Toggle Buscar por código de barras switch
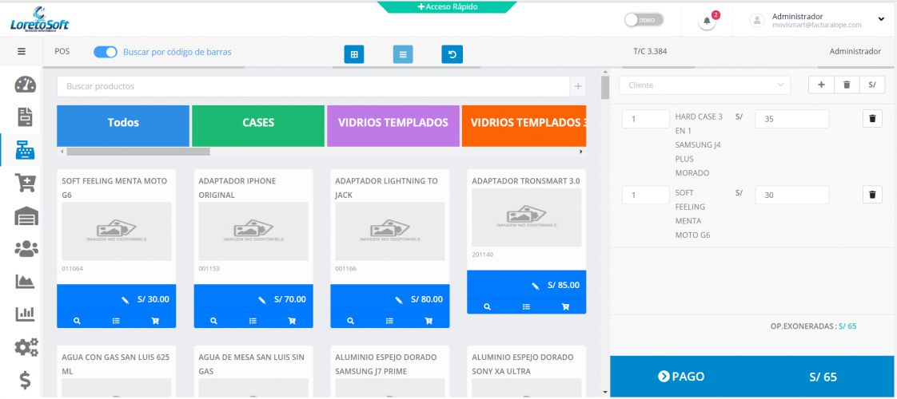Screen dimensions: 897x399 point(106,52)
